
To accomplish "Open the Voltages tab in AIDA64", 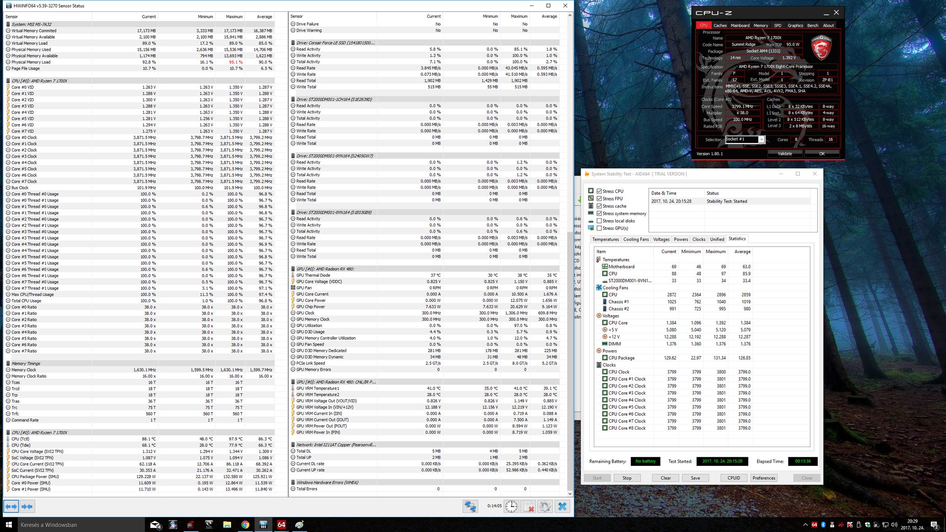I will 661,239.
